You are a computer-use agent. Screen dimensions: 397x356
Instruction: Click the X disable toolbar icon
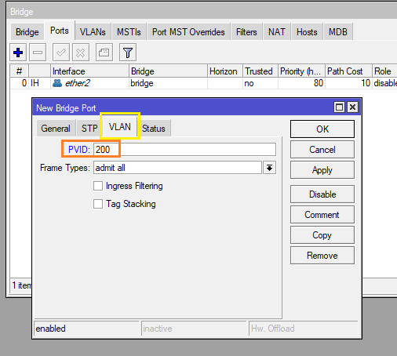pos(81,53)
